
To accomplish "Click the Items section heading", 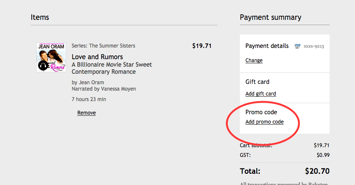I will click(40, 17).
